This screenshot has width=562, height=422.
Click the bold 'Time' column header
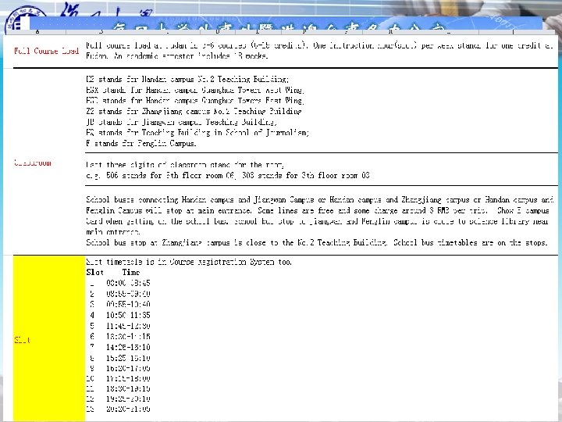click(131, 273)
